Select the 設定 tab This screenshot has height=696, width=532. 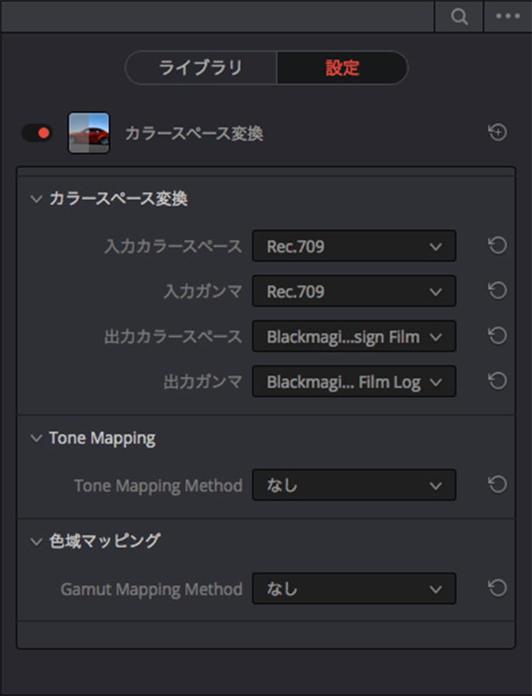click(x=342, y=68)
